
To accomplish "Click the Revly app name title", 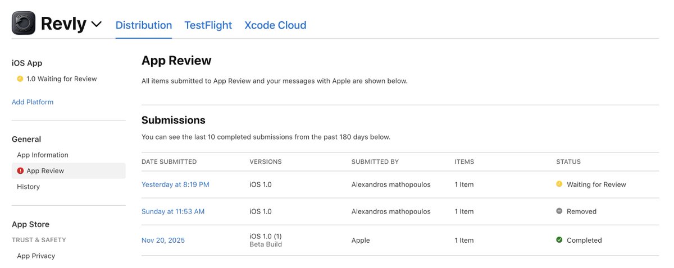I will (x=63, y=24).
